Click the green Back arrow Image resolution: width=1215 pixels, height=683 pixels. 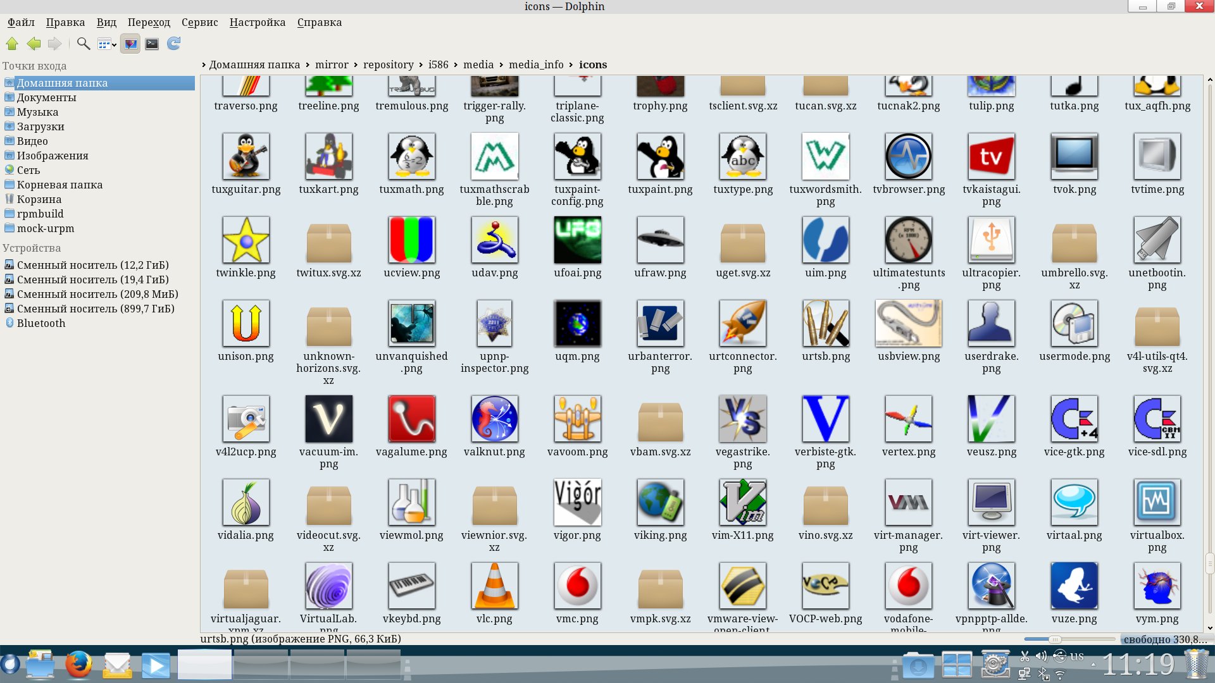tap(34, 44)
